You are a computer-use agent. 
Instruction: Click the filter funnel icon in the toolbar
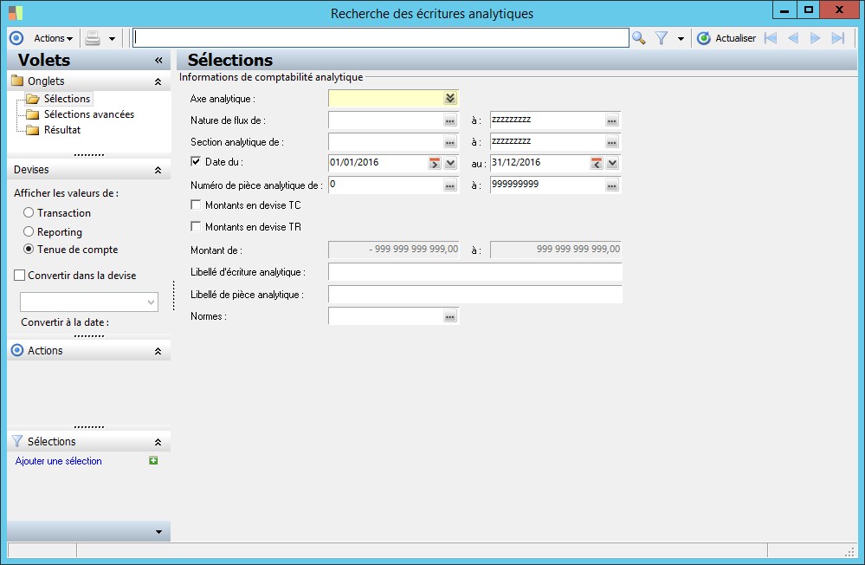(661, 38)
